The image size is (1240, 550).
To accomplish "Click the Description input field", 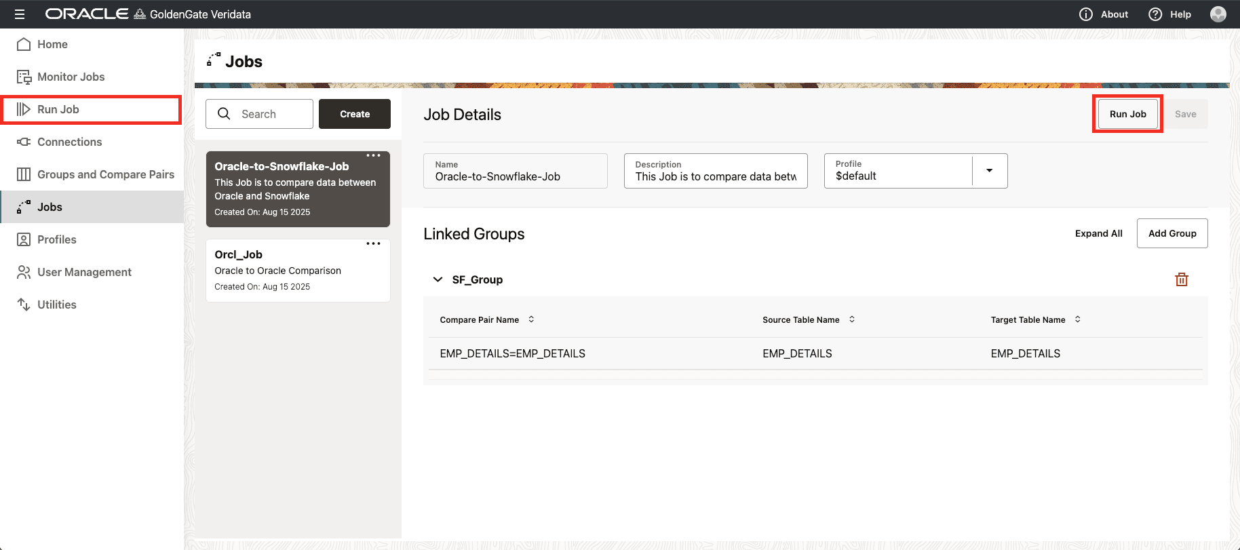I will coord(716,171).
